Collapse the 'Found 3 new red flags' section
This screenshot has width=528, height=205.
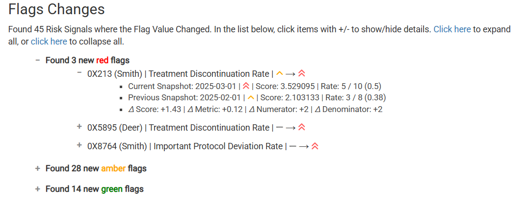(x=38, y=60)
